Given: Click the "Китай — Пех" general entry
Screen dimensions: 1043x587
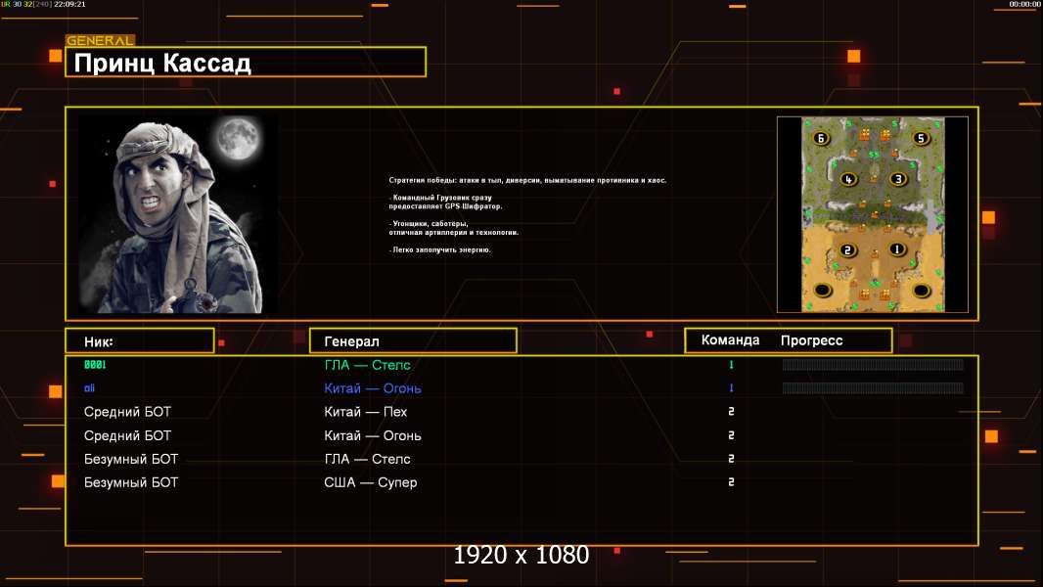Looking at the screenshot, I should pos(365,412).
